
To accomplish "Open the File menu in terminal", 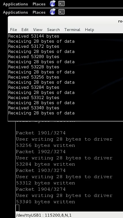I will [13, 30].
